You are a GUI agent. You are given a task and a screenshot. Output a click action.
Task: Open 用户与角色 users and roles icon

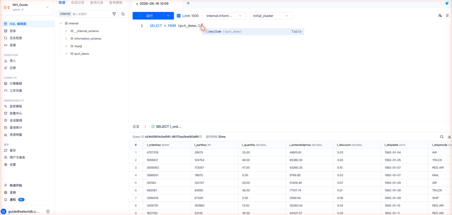tap(5, 158)
